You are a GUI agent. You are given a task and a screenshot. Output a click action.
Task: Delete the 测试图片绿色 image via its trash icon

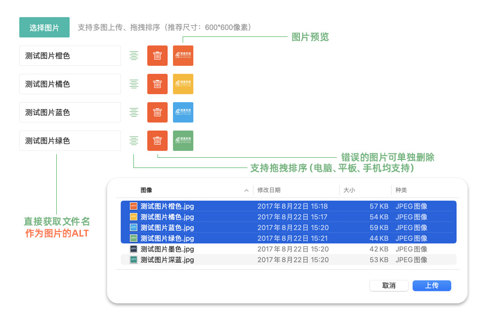coord(157,141)
